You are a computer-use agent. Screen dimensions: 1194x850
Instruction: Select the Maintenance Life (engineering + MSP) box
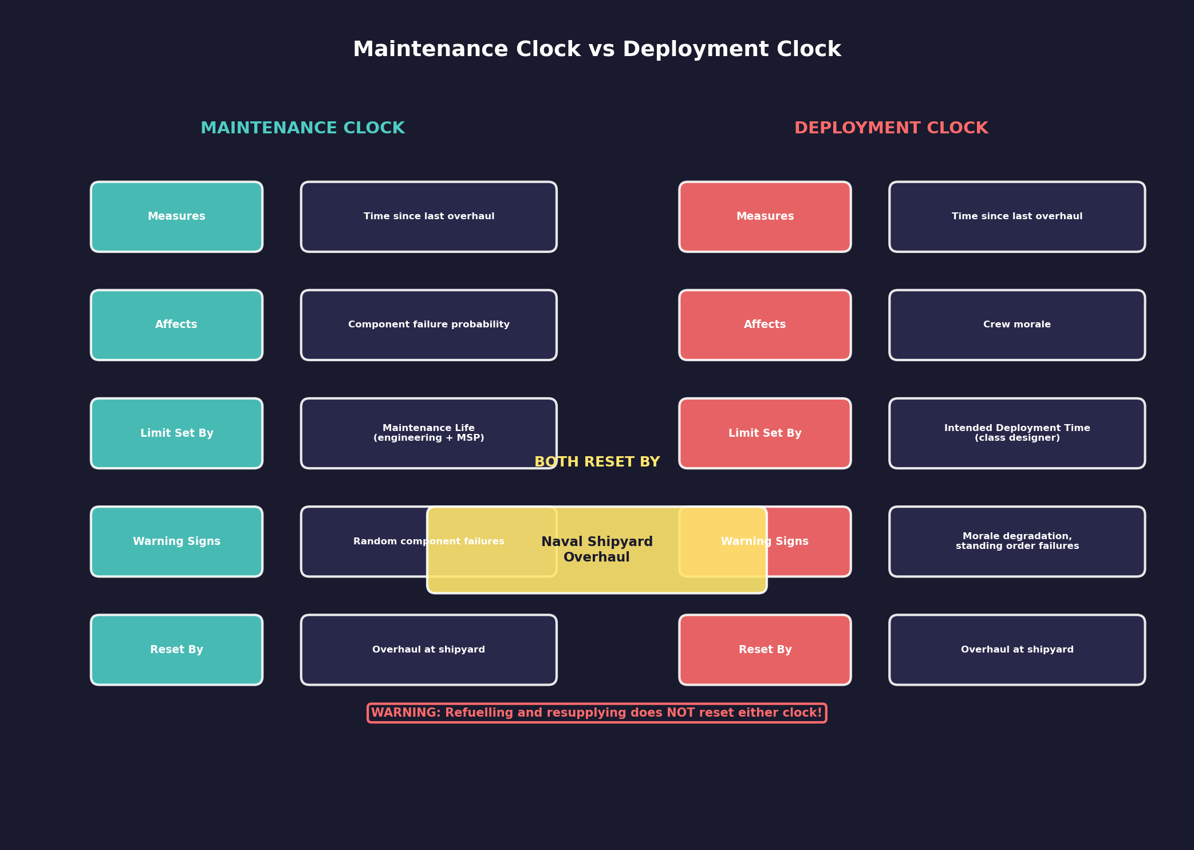point(428,433)
